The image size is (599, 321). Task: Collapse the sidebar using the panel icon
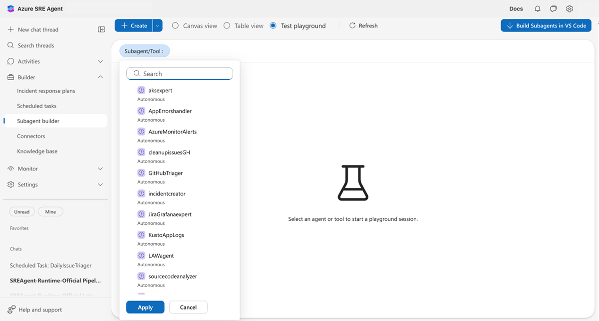pos(101,29)
